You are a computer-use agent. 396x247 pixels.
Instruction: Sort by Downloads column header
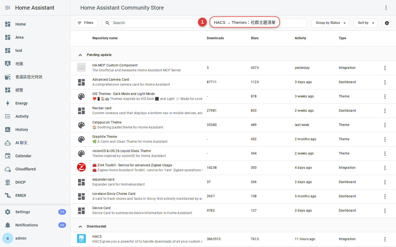click(x=215, y=38)
